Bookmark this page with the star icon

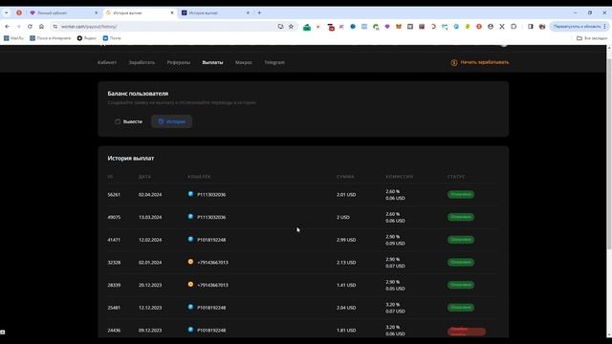[x=291, y=27]
